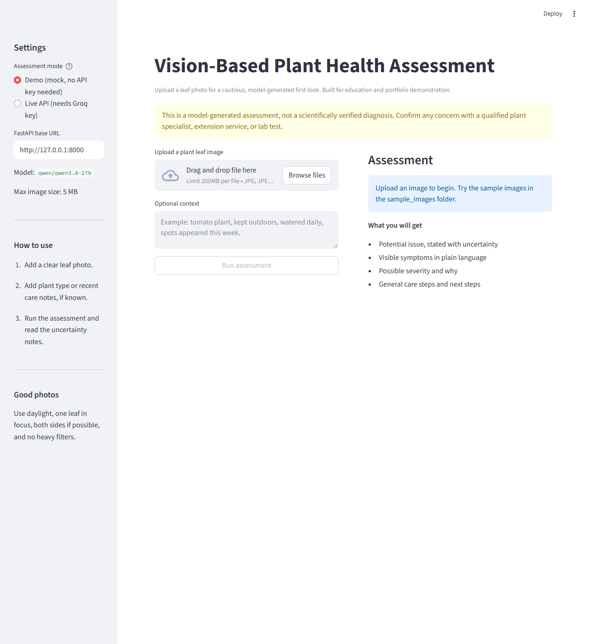The width and height of the screenshot is (589, 644).
Task: Click the cloud upload icon
Action: 170,175
